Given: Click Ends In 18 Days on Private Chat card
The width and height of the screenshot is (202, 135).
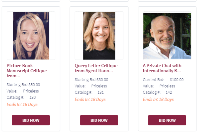Looking at the screenshot, I should (158, 99).
